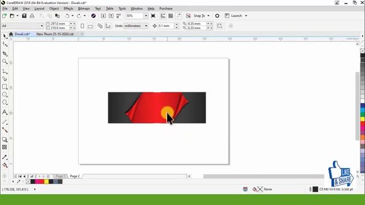Open the Layout menu
Image resolution: width=365 pixels, height=205 pixels.
click(x=39, y=9)
